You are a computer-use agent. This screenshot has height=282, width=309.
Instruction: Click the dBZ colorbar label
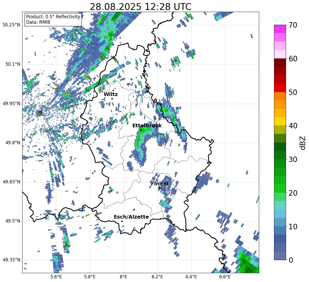[x=303, y=143]
